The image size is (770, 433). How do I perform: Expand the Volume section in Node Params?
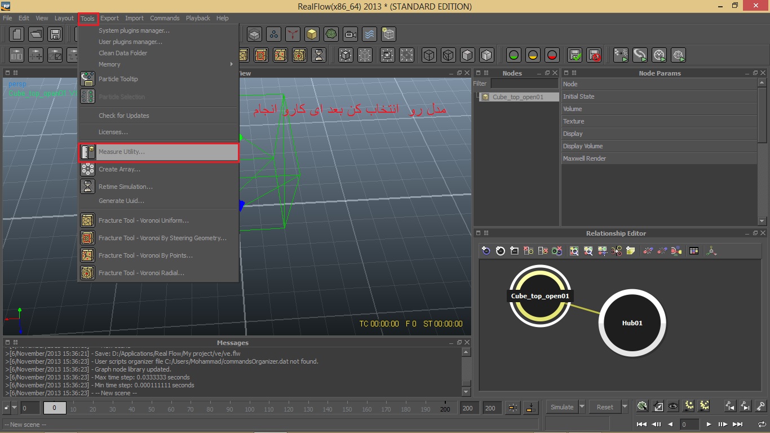click(660, 109)
